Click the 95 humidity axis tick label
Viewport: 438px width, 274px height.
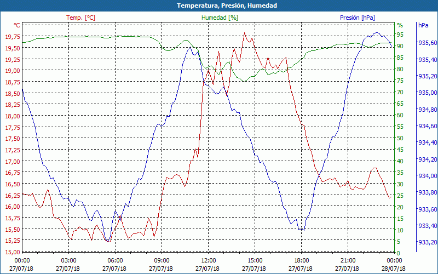[400, 35]
